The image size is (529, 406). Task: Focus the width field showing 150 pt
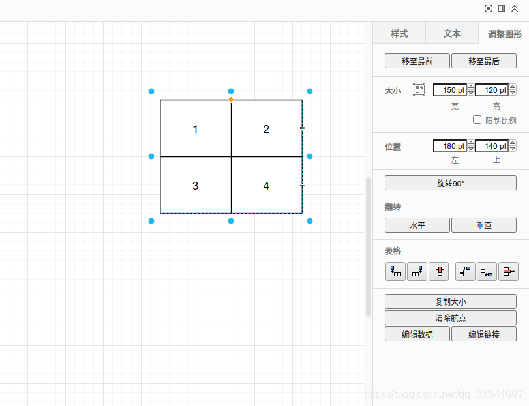coord(450,90)
